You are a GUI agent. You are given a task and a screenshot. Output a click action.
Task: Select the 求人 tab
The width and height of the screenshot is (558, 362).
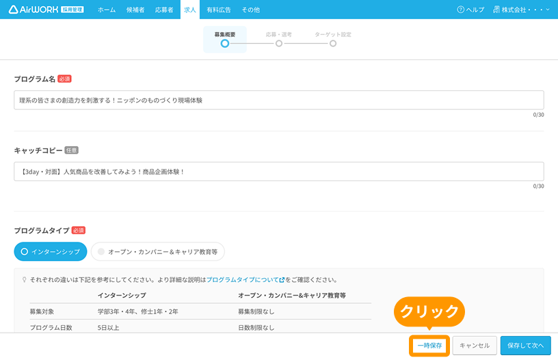point(190,10)
